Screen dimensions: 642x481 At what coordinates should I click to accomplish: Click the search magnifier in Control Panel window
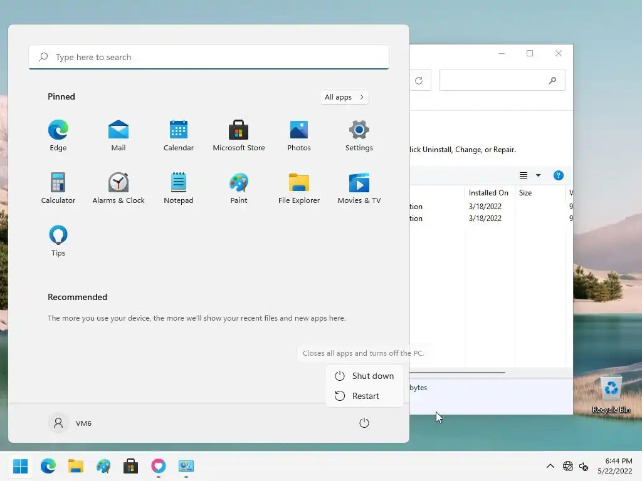coord(553,81)
